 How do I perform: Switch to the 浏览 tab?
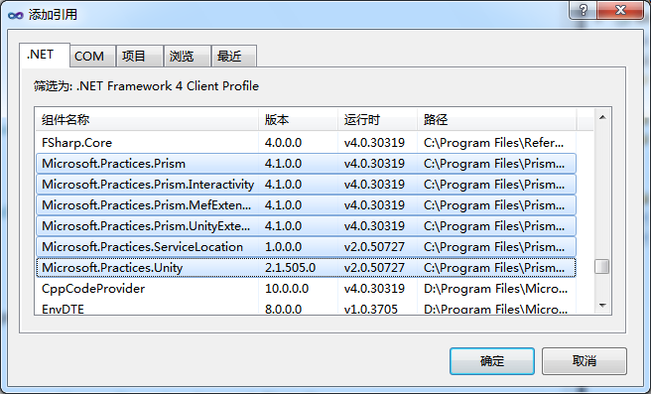pos(188,56)
